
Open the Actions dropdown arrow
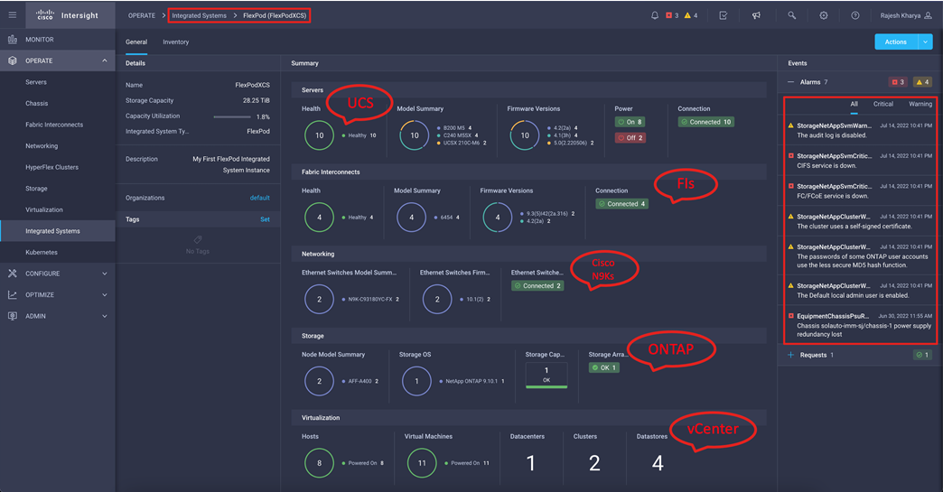(x=926, y=42)
